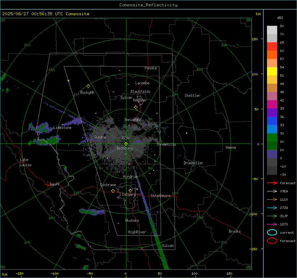The height and width of the screenshot is (278, 297).
Task: Select the red 60-65 dBZ color swatch
Action: (x=272, y=47)
